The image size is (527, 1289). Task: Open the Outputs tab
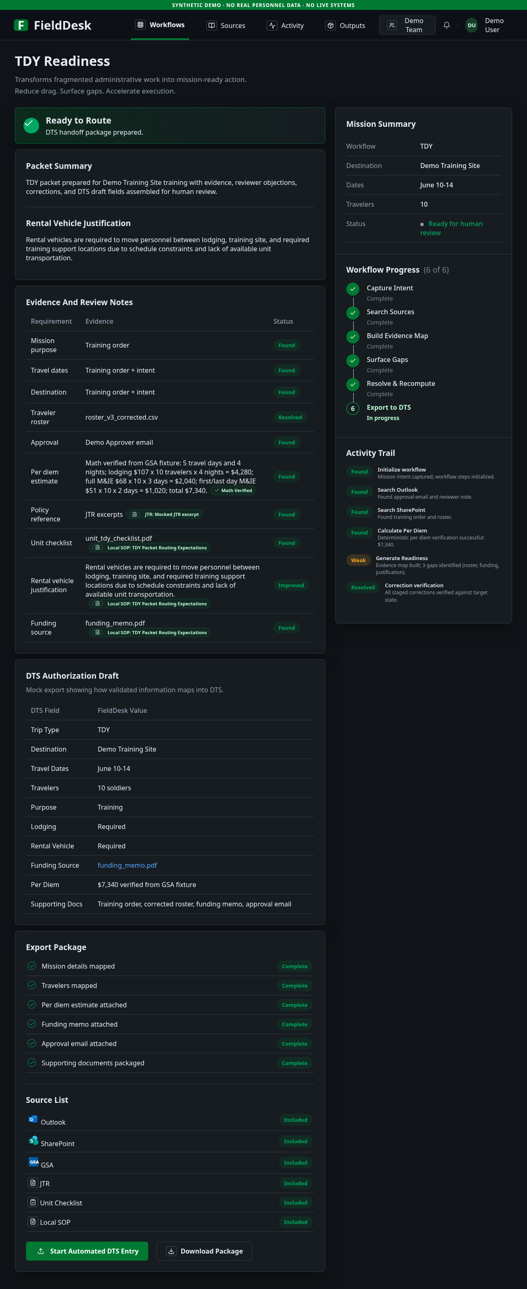click(x=345, y=26)
